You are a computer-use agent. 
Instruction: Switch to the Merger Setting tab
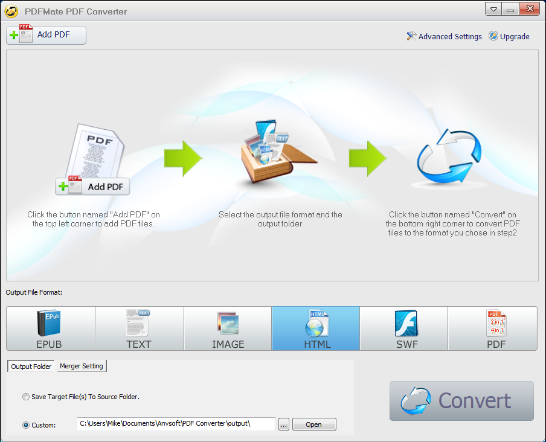82,366
